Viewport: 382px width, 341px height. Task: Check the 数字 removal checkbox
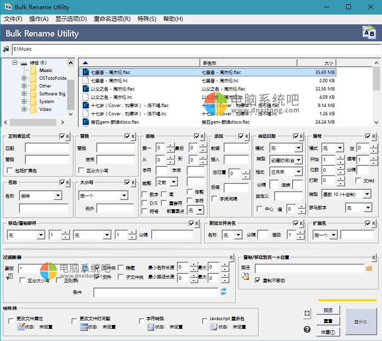tap(144, 194)
